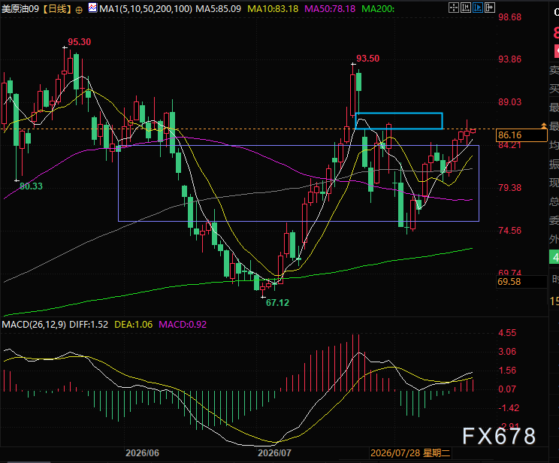Viewport: 559px width, 463px height.
Task: Click the current price tag 86.16
Action: click(521, 135)
